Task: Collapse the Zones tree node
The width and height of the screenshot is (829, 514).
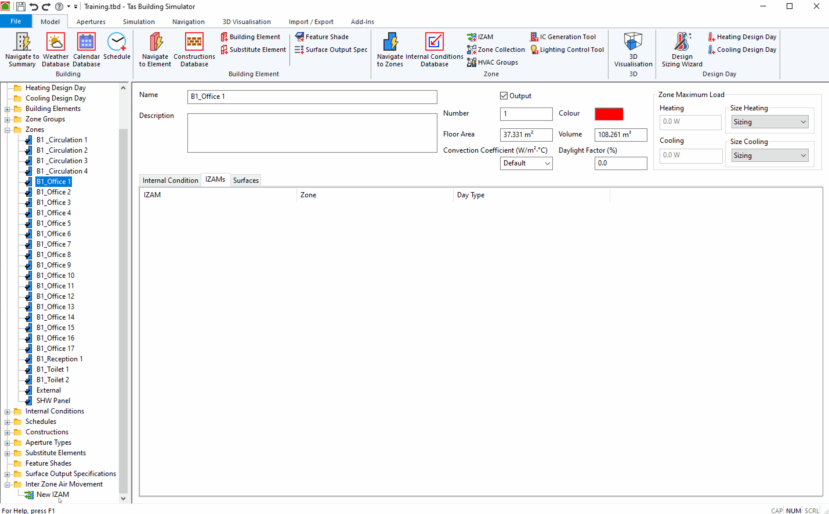Action: (x=7, y=130)
